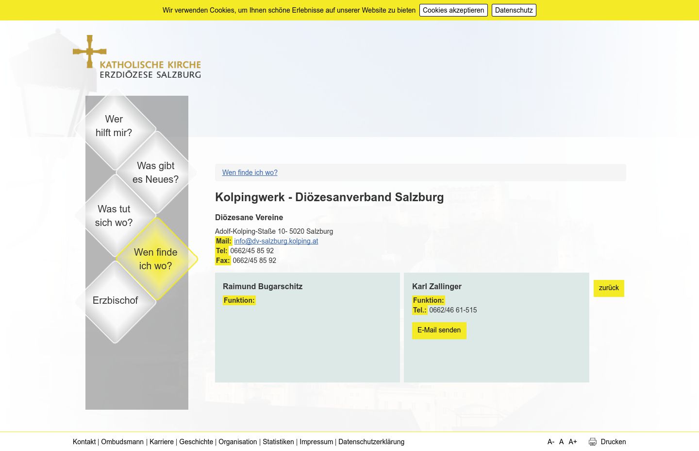Open the Datenschutz button in cookie bar
Screen dimensions: 699x451
click(x=514, y=10)
